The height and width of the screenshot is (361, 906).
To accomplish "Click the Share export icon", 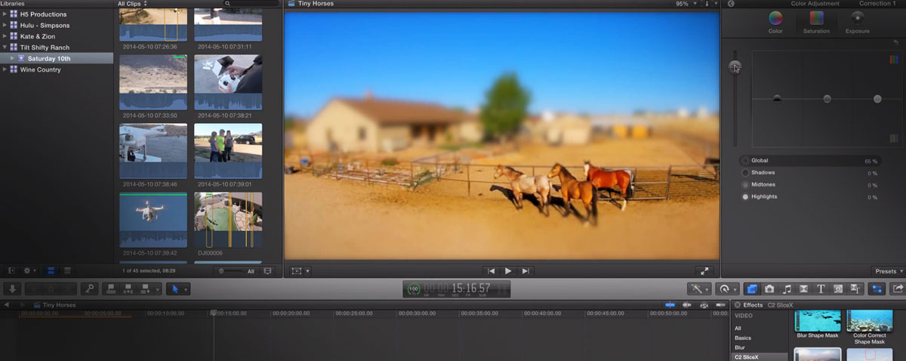I will tap(898, 288).
